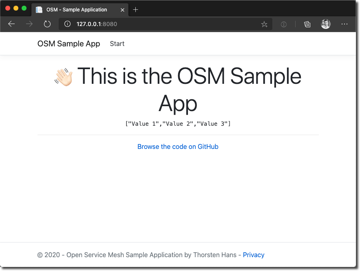Open the Collections icon in the toolbar
The width and height of the screenshot is (360, 271).
click(x=307, y=24)
